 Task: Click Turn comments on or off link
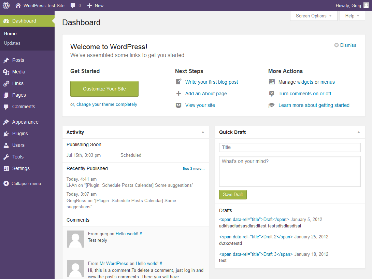pyautogui.click(x=305, y=94)
